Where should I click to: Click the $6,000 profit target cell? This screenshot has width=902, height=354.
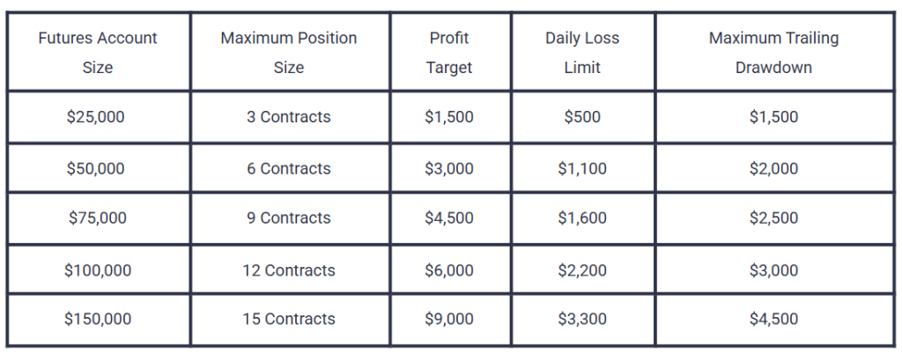[449, 270]
